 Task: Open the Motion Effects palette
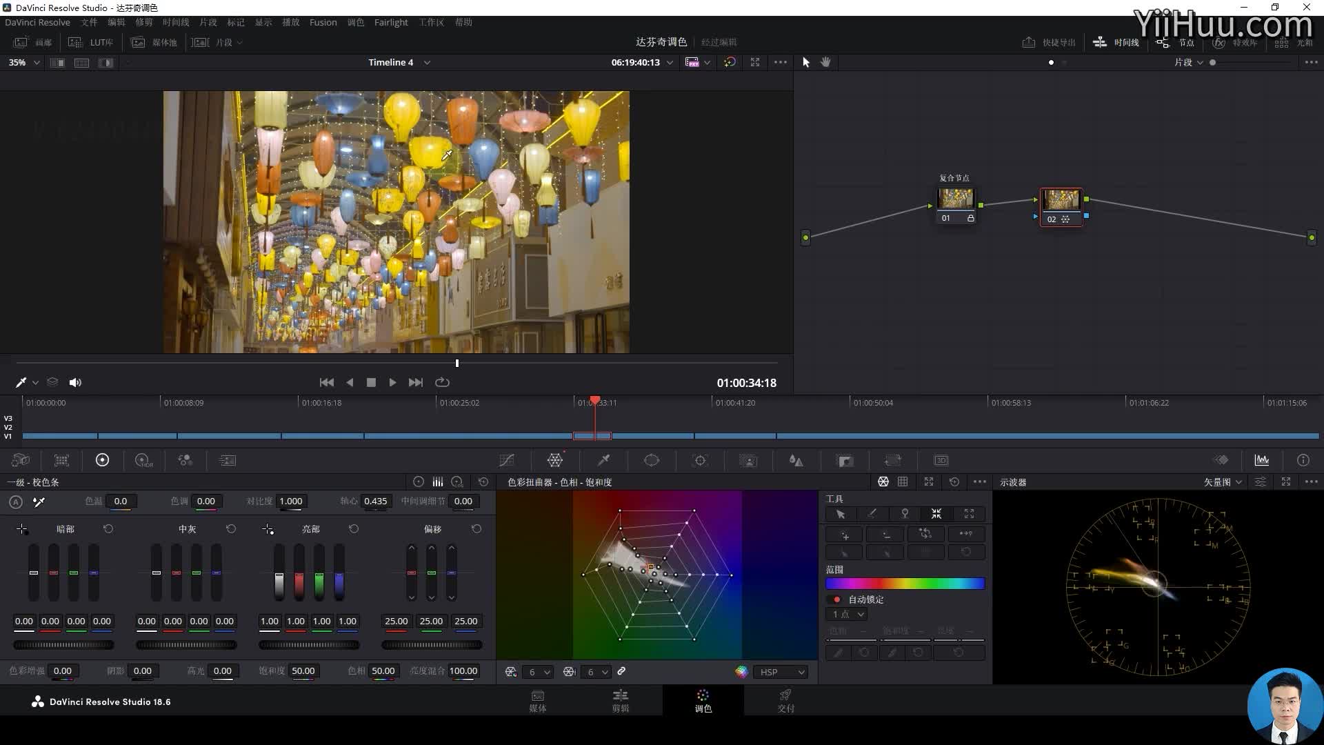point(227,460)
